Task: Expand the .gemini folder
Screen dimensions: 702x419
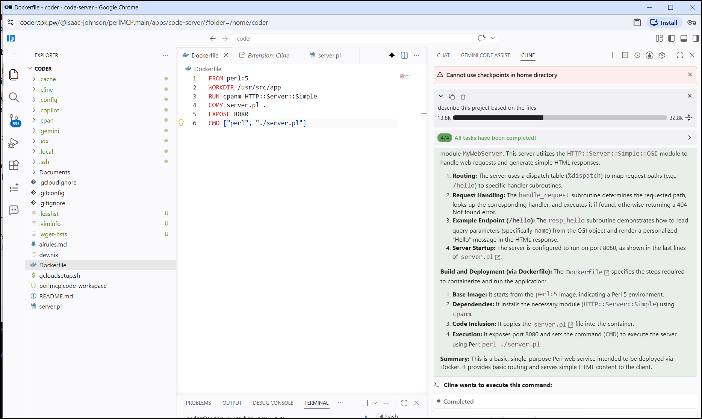Action: click(x=100, y=131)
